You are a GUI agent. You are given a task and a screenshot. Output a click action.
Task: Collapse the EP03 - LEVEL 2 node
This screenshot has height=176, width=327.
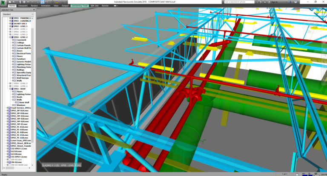point(10,37)
